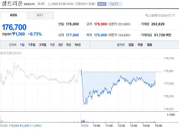Click the calendar clock icon beside the date
179x129 pixels.
(x=50, y=4)
